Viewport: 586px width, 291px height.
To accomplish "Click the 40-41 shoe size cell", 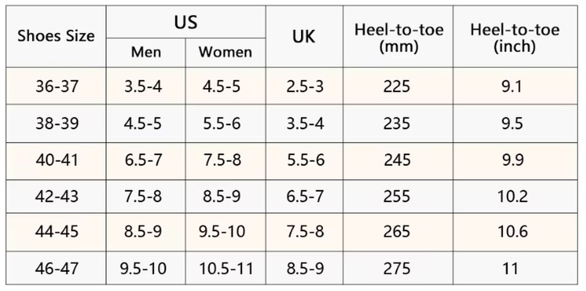I will coord(56,161).
